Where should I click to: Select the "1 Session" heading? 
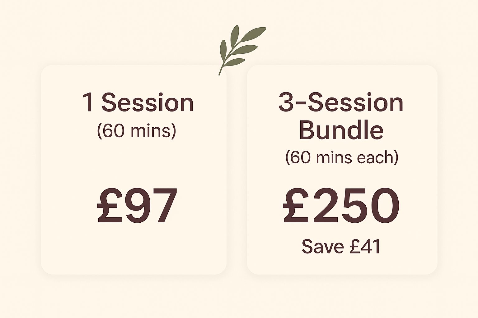click(138, 102)
